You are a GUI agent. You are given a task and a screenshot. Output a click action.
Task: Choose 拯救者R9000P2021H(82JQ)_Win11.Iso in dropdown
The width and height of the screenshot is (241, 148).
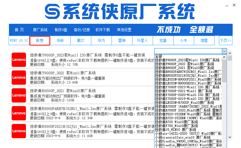188,75
